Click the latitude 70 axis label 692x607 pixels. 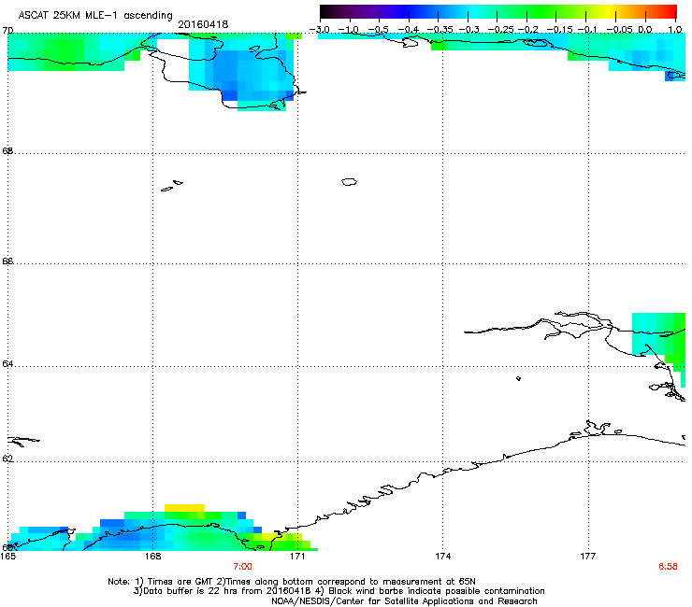pos(7,31)
